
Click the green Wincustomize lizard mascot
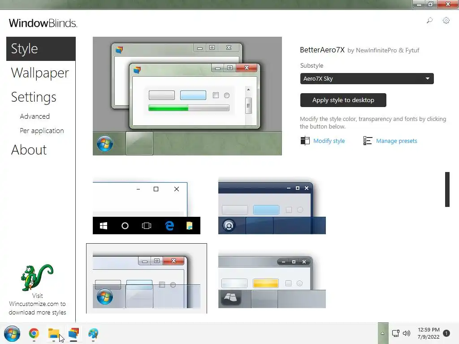(x=37, y=278)
